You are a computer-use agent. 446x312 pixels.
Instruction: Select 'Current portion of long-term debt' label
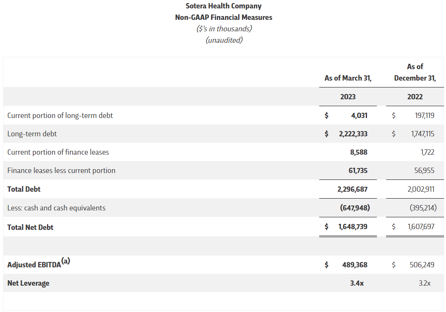tap(60, 115)
